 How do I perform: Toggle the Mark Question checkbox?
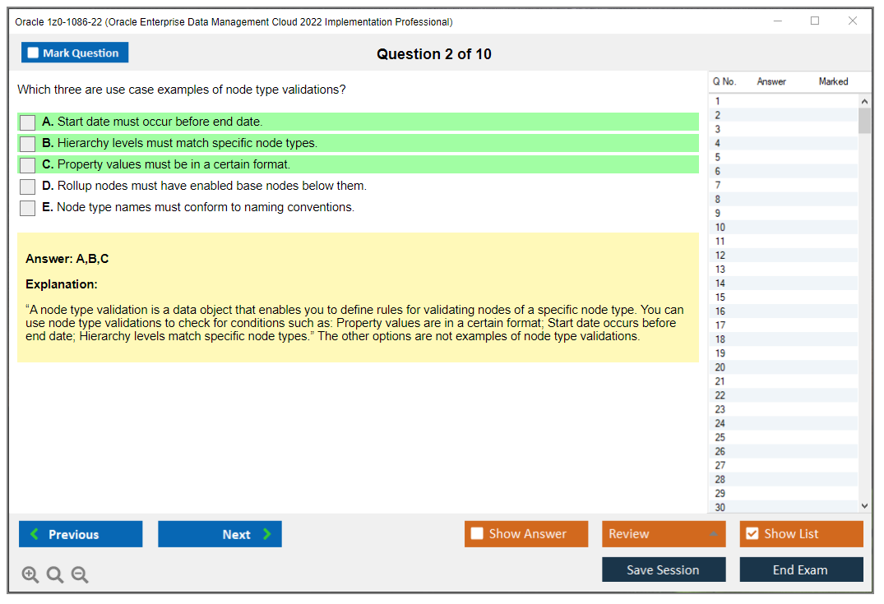(32, 52)
